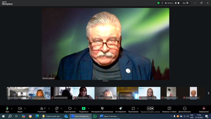This screenshot has width=211, height=119.
Task: Open the Чат chat panel
Action: 57,109
